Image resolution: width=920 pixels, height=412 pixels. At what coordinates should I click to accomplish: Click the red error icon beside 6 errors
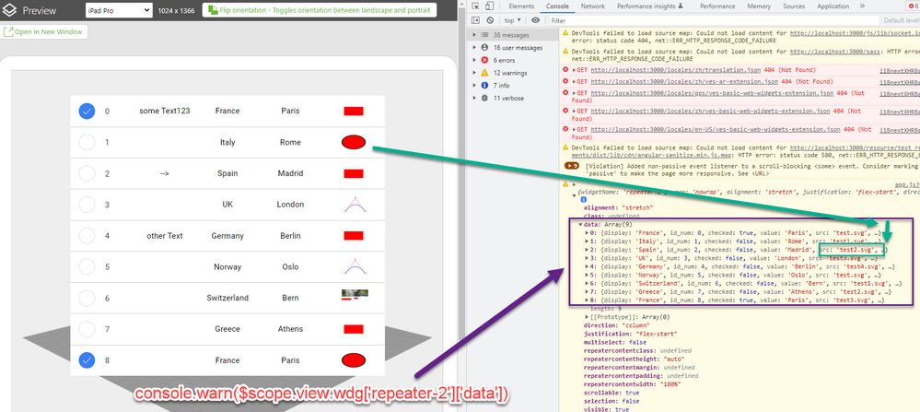[484, 60]
